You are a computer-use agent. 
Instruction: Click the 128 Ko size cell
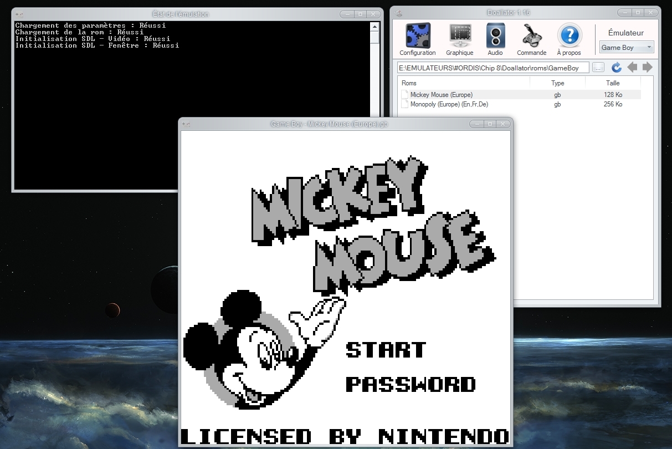coord(613,95)
